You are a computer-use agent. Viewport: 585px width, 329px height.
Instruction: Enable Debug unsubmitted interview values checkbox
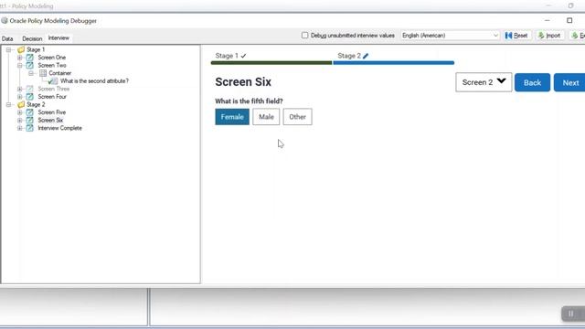coord(304,35)
